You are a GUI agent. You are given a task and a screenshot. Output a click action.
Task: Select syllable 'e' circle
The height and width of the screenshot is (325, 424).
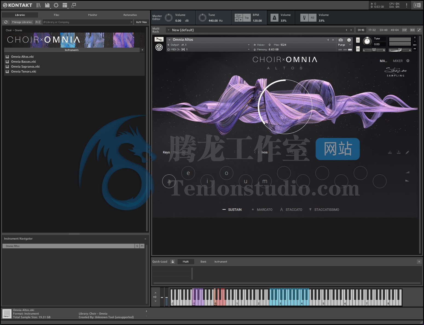click(x=188, y=173)
